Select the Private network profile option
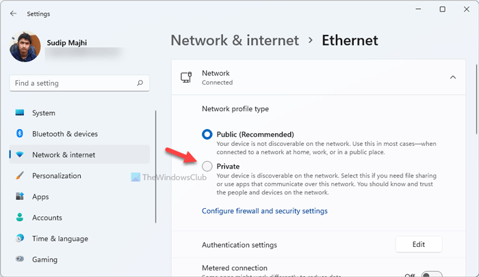Image resolution: width=479 pixels, height=277 pixels. pos(207,166)
